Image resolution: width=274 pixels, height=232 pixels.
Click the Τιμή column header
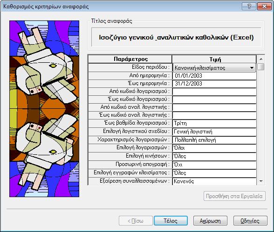point(214,59)
